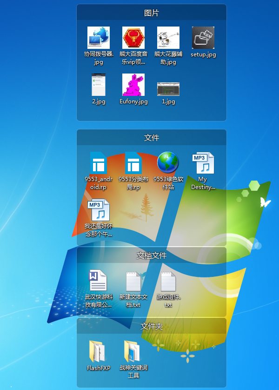Select the 9553_android.rp file icon
The image size is (279, 390).
(x=99, y=163)
